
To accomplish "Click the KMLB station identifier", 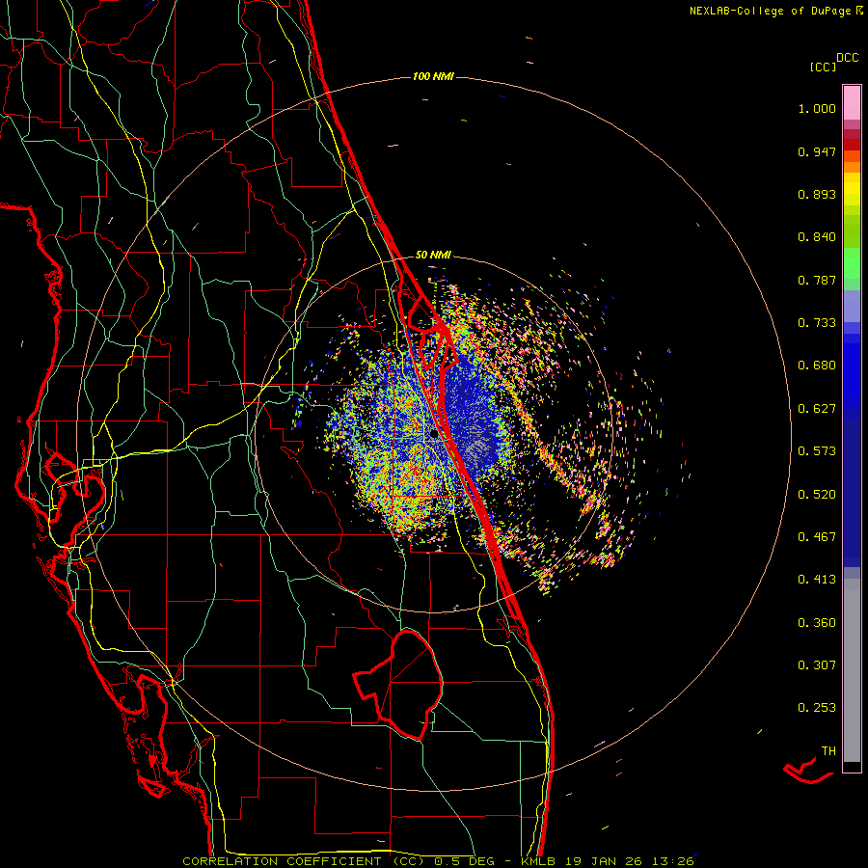I will click(x=537, y=861).
